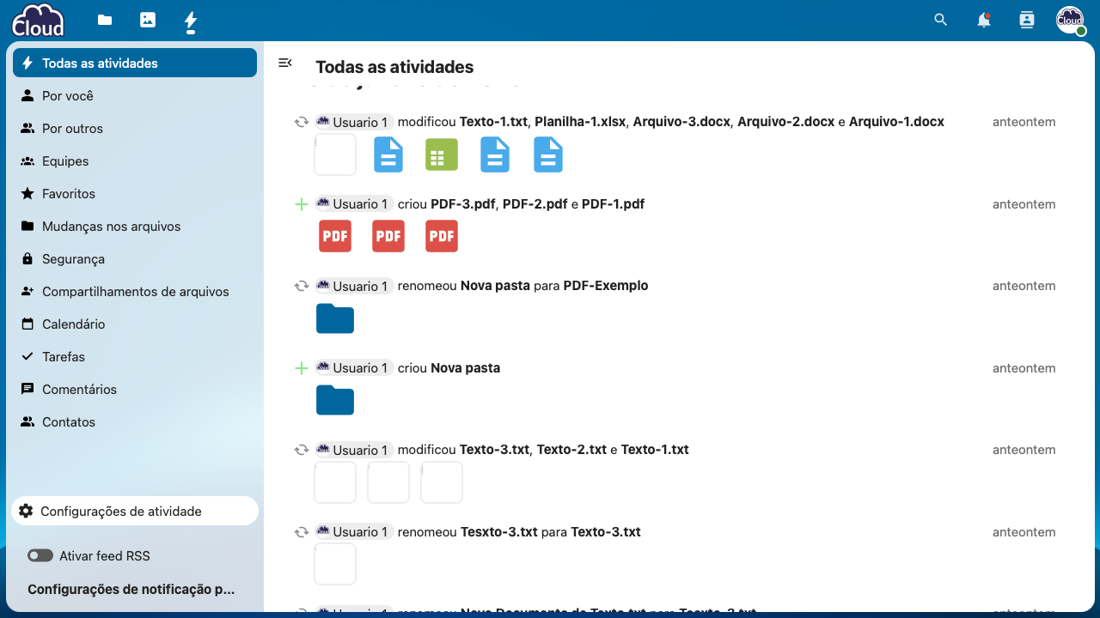Select Calendário in the sidebar
Image resolution: width=1100 pixels, height=618 pixels.
tap(74, 324)
